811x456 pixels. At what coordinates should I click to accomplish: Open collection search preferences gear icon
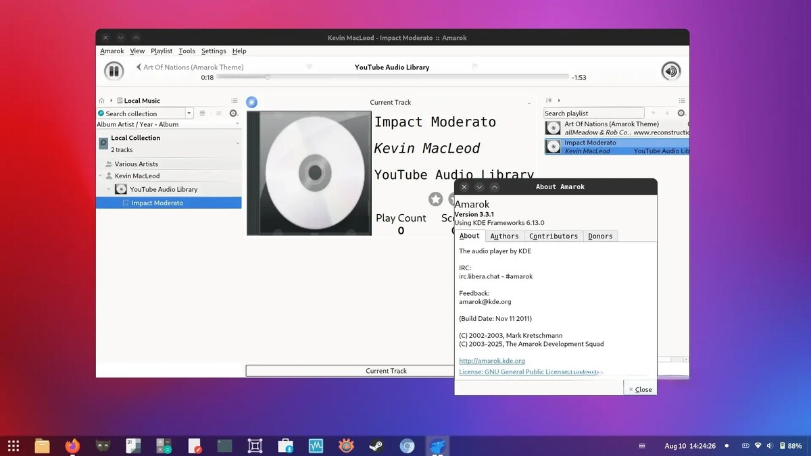pos(233,113)
